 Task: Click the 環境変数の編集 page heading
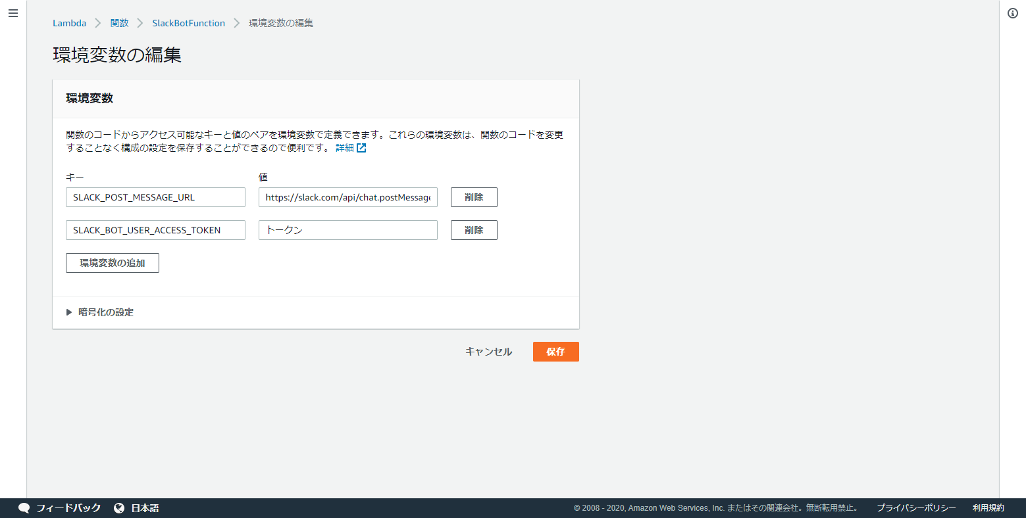coord(117,55)
